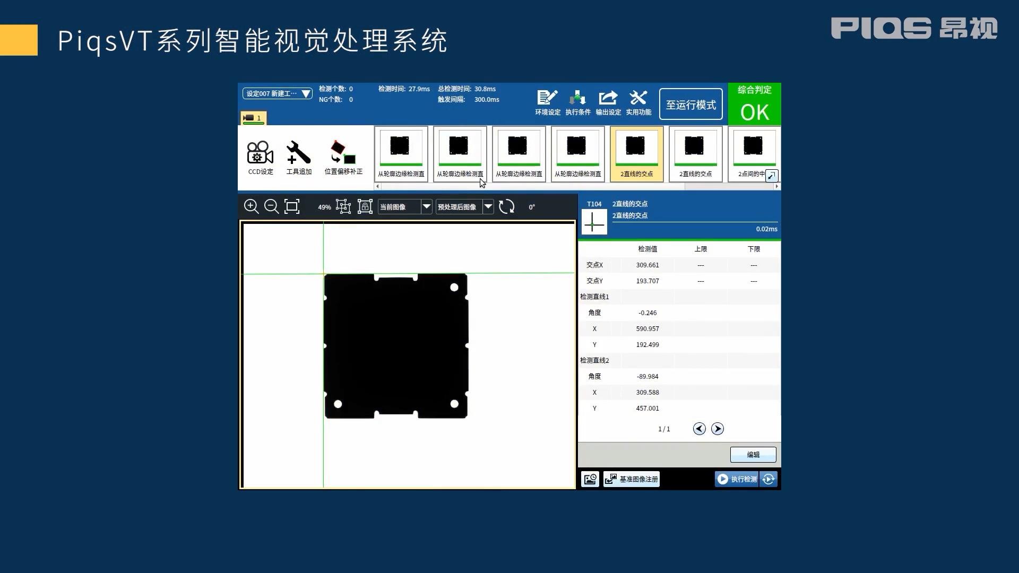Go to next result page arrow

coord(717,429)
